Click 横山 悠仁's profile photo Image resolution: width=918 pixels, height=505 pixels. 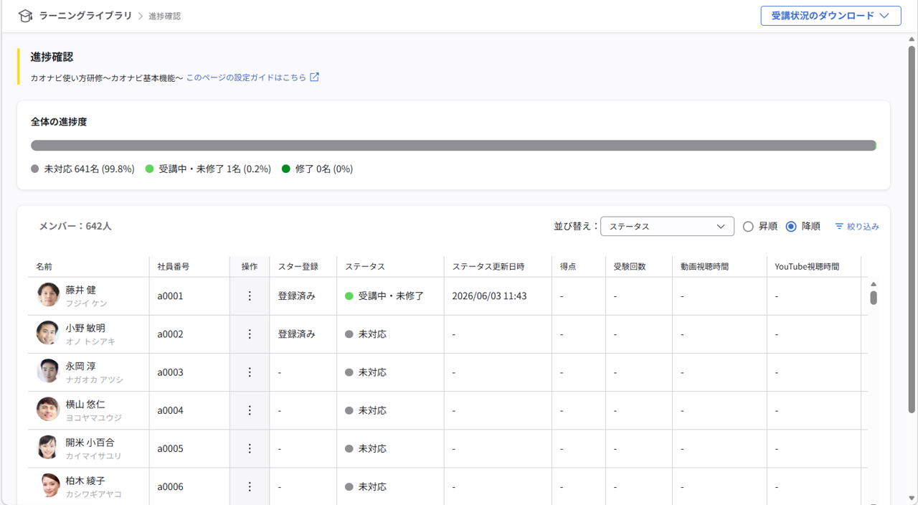pyautogui.click(x=48, y=409)
